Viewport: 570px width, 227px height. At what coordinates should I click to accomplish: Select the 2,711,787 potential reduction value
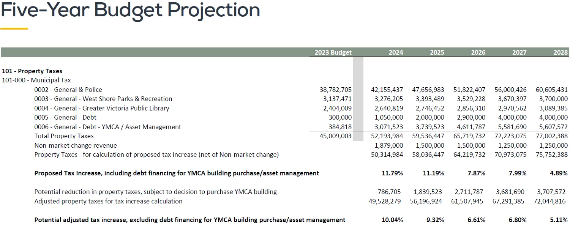point(469,192)
